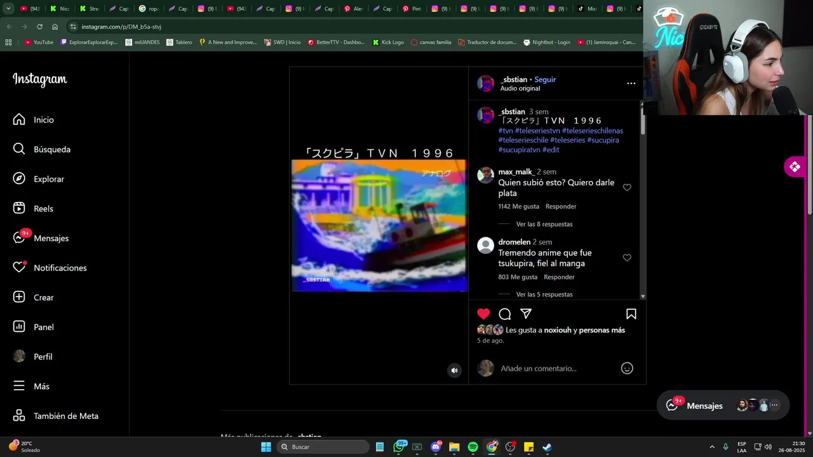Screen dimensions: 813x457
Task: Open canvas familia bookmark
Action: pos(431,42)
